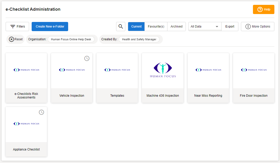Switch to the Current tab
280x163 pixels.
136,27
